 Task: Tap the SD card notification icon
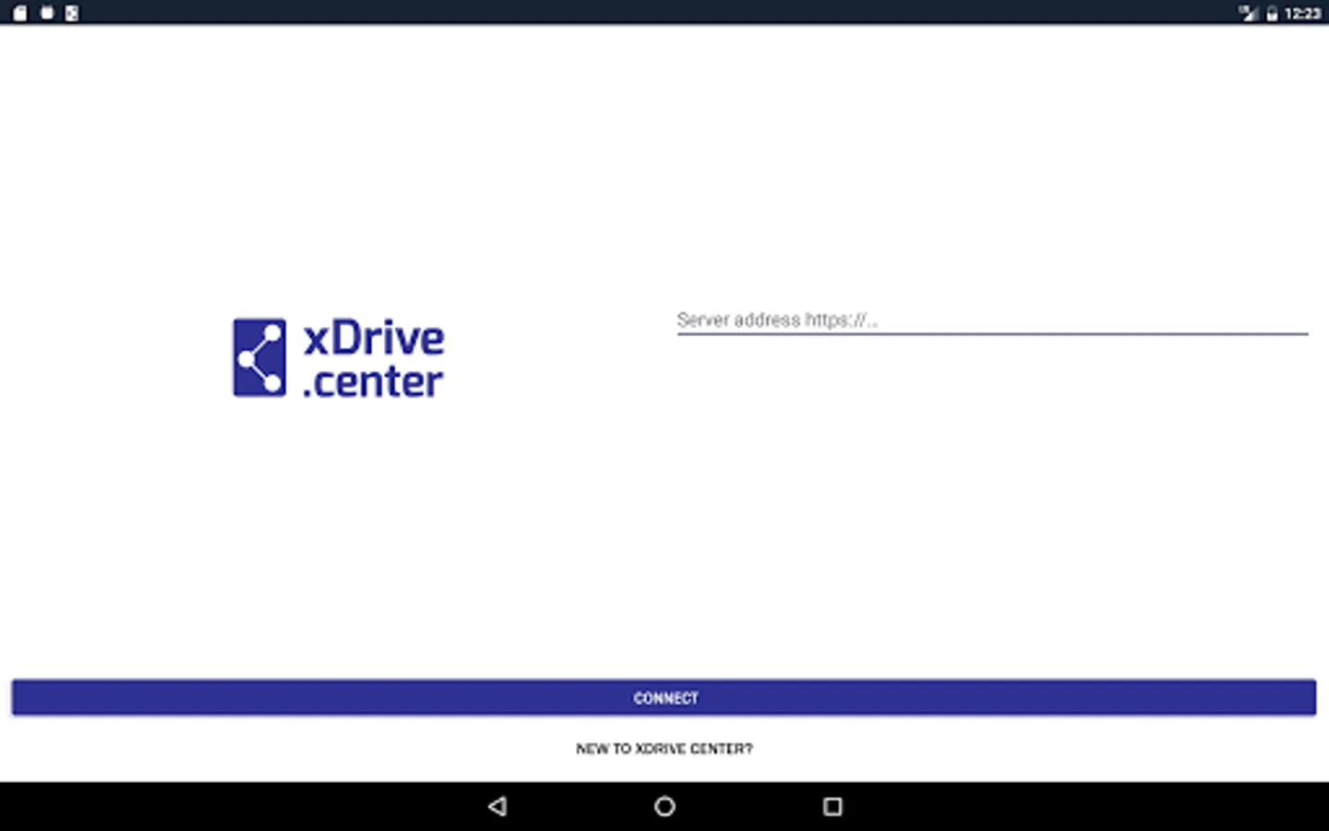(x=19, y=13)
